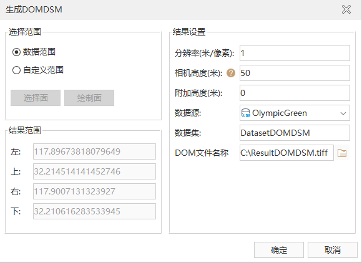Select the 数据范围 radio button

(16, 52)
